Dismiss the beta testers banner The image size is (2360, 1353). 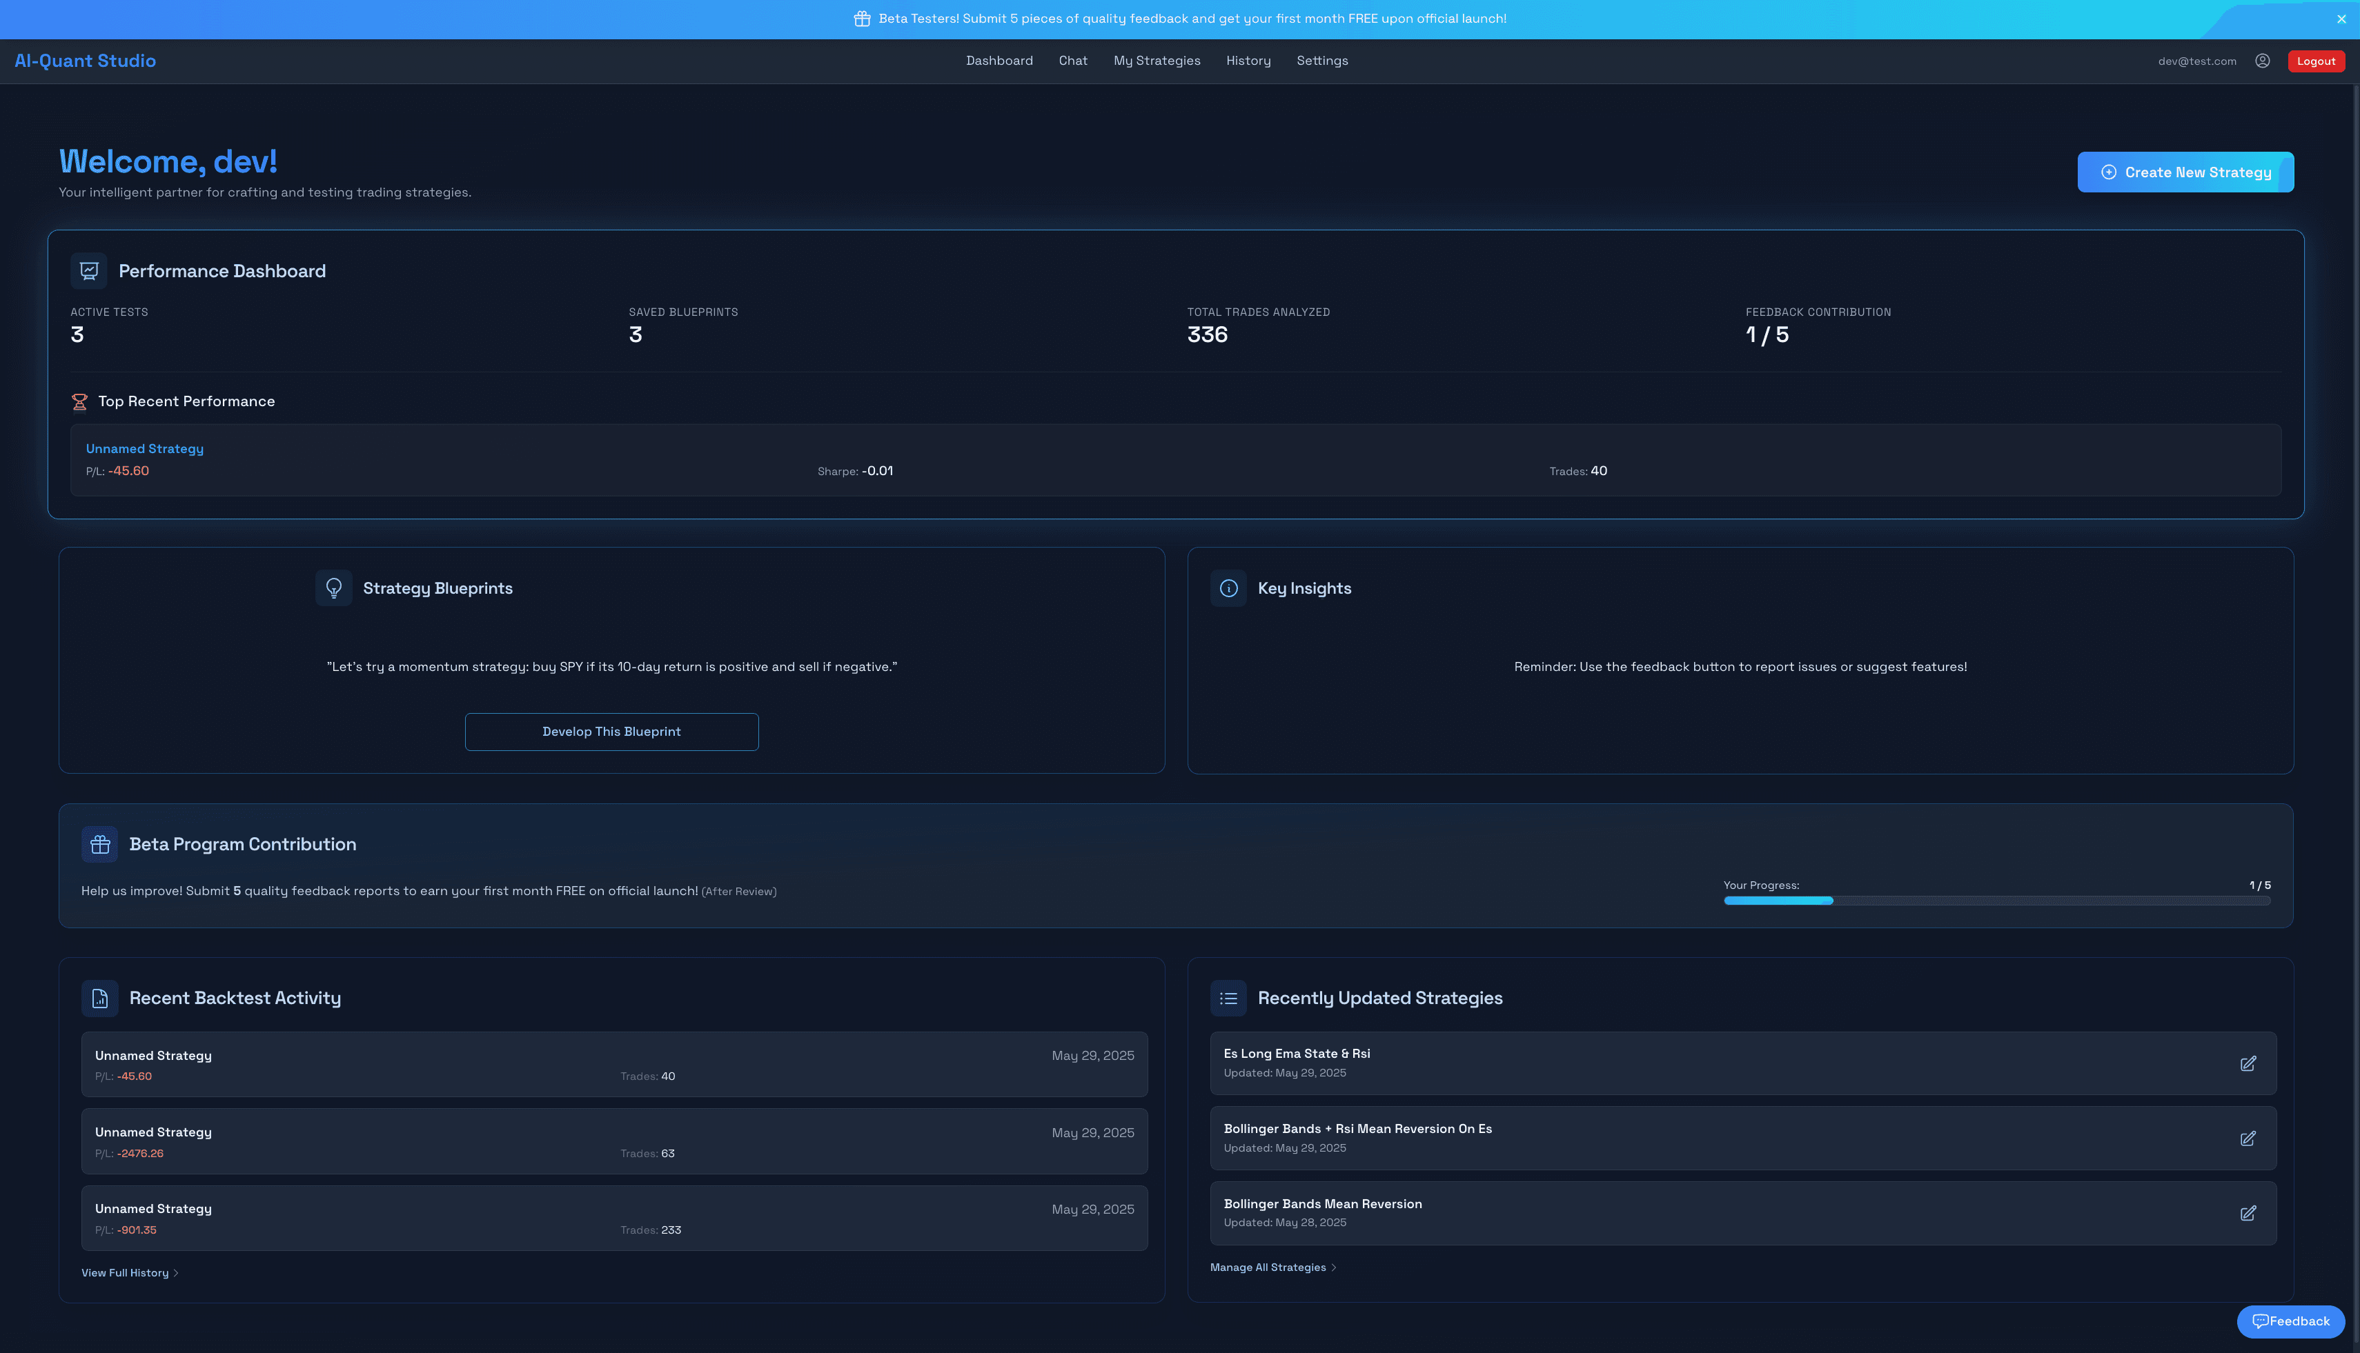2341,19
